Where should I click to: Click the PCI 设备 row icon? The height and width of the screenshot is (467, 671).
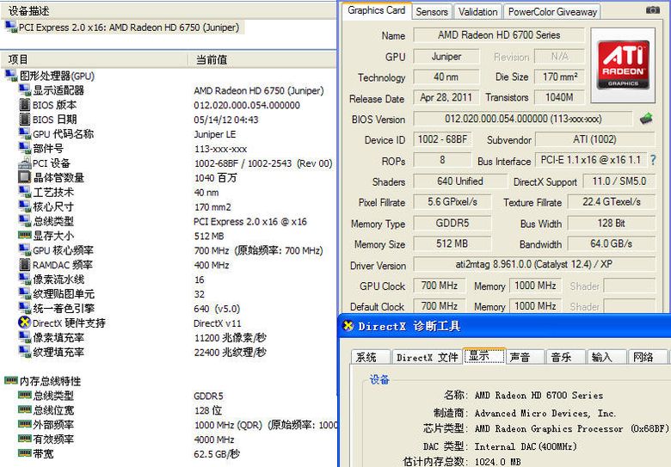pyautogui.click(x=25, y=163)
